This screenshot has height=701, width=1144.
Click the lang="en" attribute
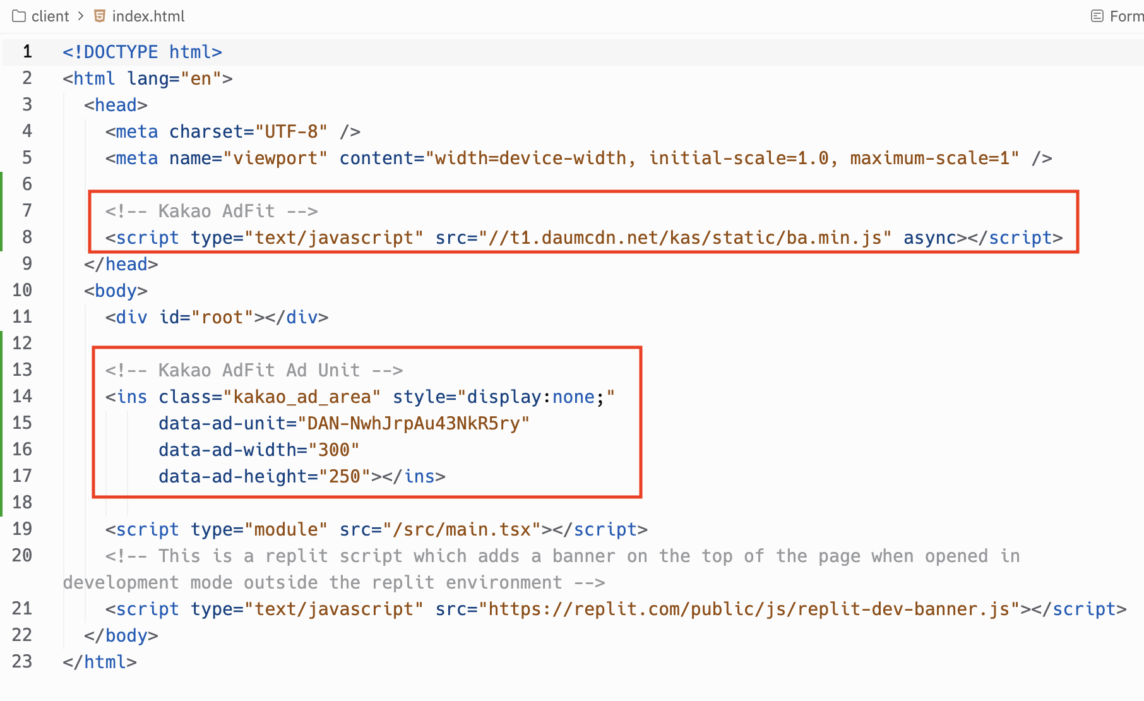click(174, 78)
